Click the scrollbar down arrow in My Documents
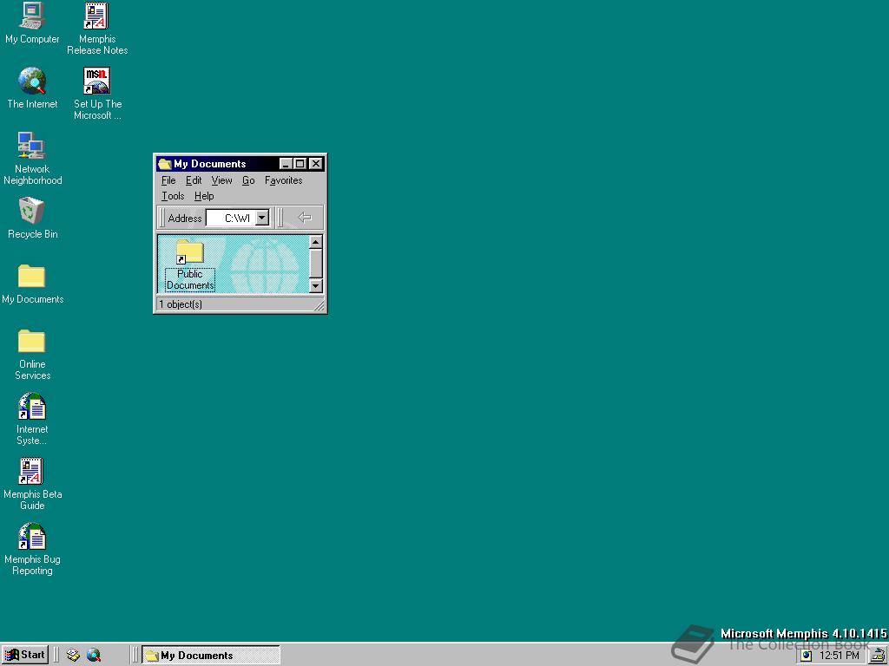This screenshot has width=889, height=666. coord(315,286)
